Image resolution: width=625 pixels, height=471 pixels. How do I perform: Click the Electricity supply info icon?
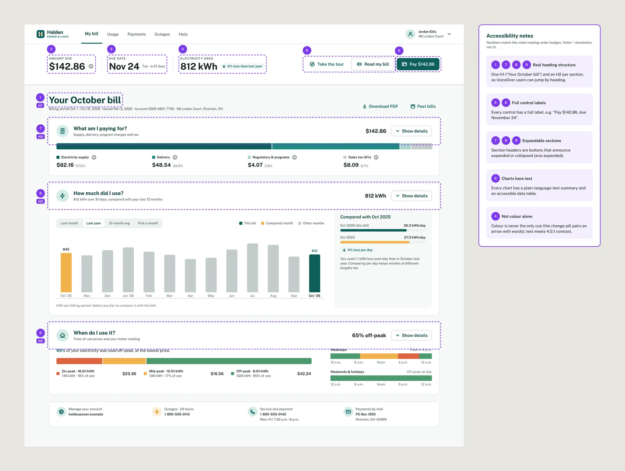point(94,158)
